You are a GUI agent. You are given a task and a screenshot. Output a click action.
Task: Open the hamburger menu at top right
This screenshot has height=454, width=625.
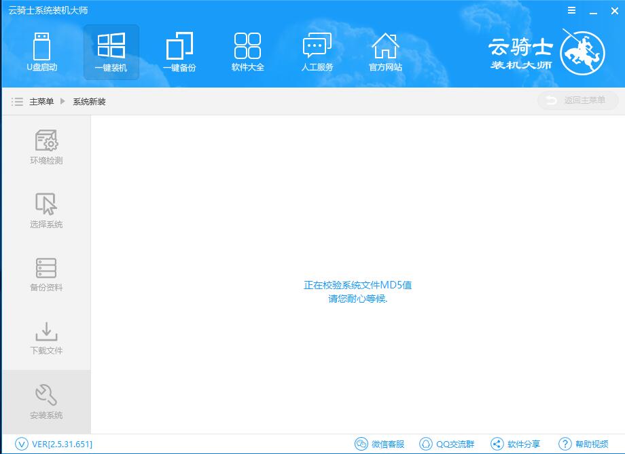571,10
